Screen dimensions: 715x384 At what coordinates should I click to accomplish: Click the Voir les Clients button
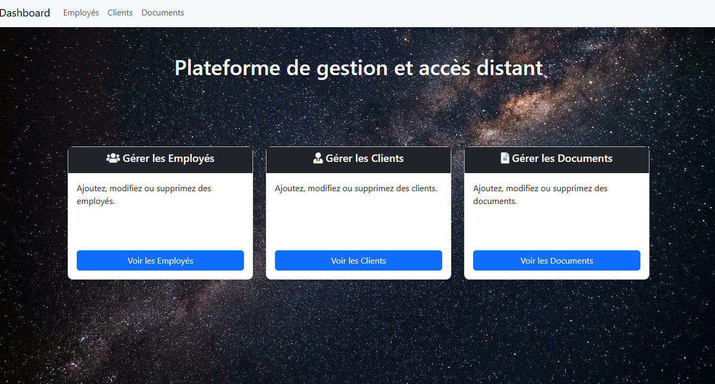pyautogui.click(x=358, y=260)
